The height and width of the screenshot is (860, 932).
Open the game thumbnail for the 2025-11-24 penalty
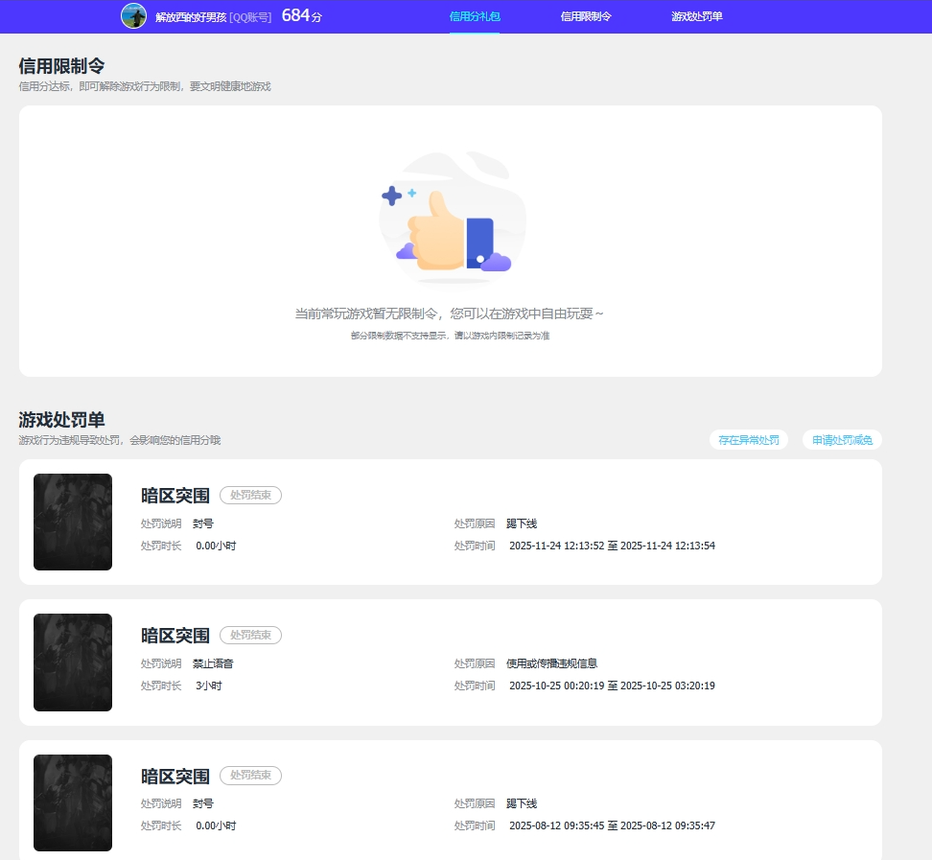tap(73, 522)
